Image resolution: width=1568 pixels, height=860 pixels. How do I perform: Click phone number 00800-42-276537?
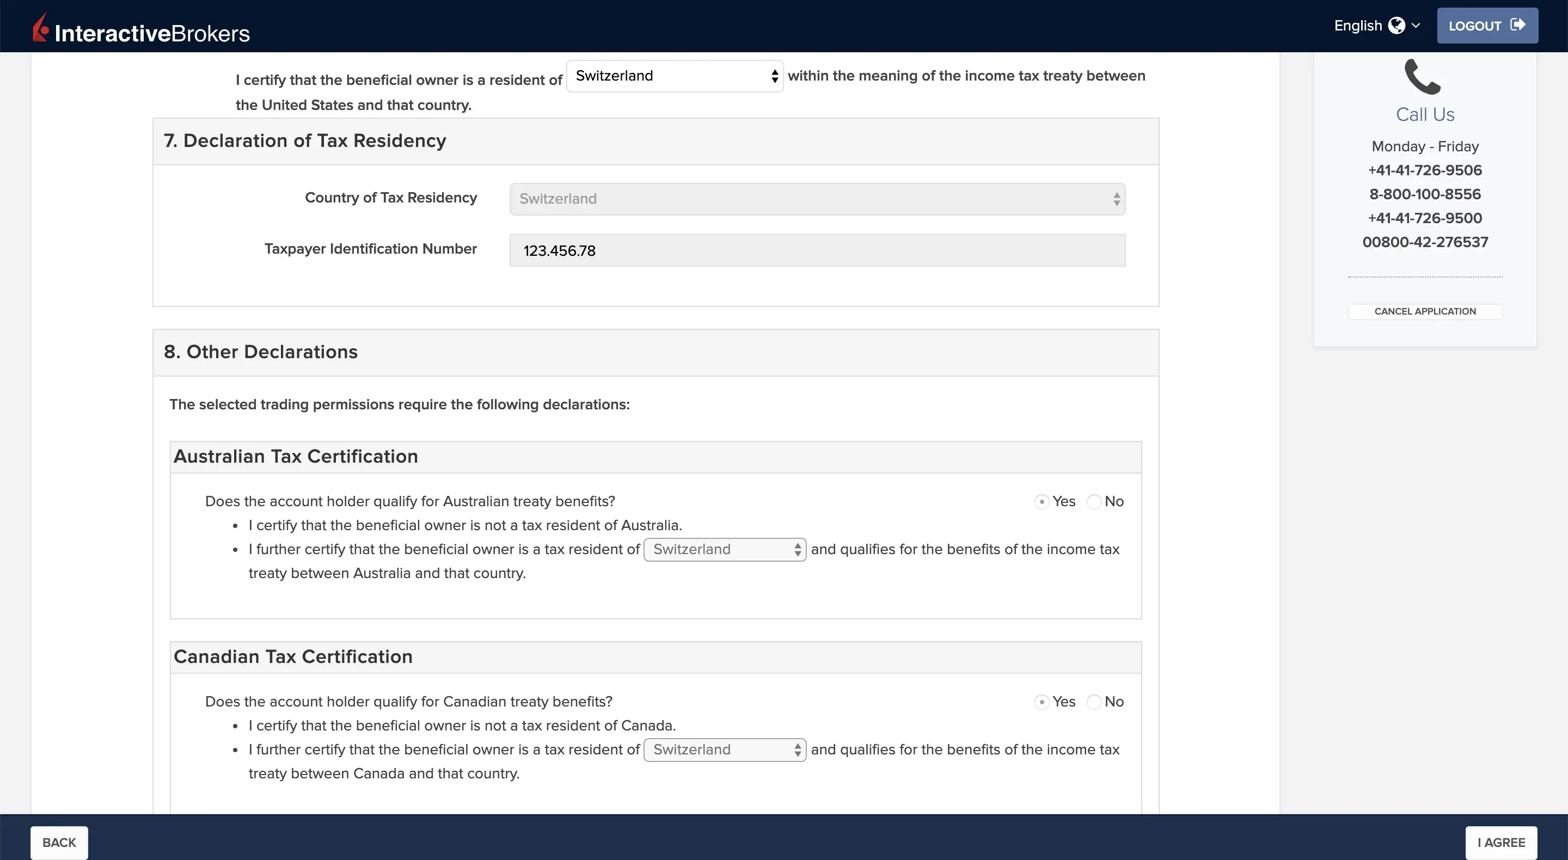[1425, 242]
